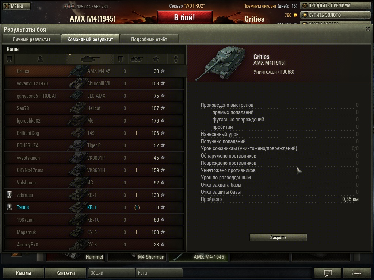The height and width of the screenshot is (280, 374).
Task: Click the Закрыть button
Action: click(278, 237)
